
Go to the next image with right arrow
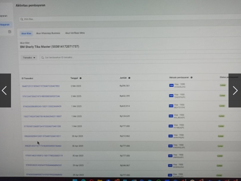click(235, 90)
